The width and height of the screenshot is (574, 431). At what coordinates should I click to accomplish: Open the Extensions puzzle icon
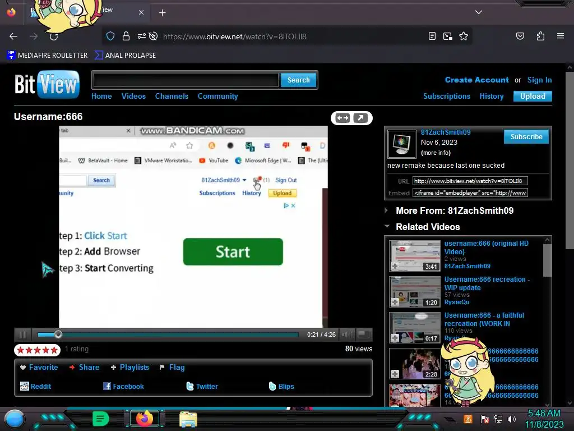540,36
